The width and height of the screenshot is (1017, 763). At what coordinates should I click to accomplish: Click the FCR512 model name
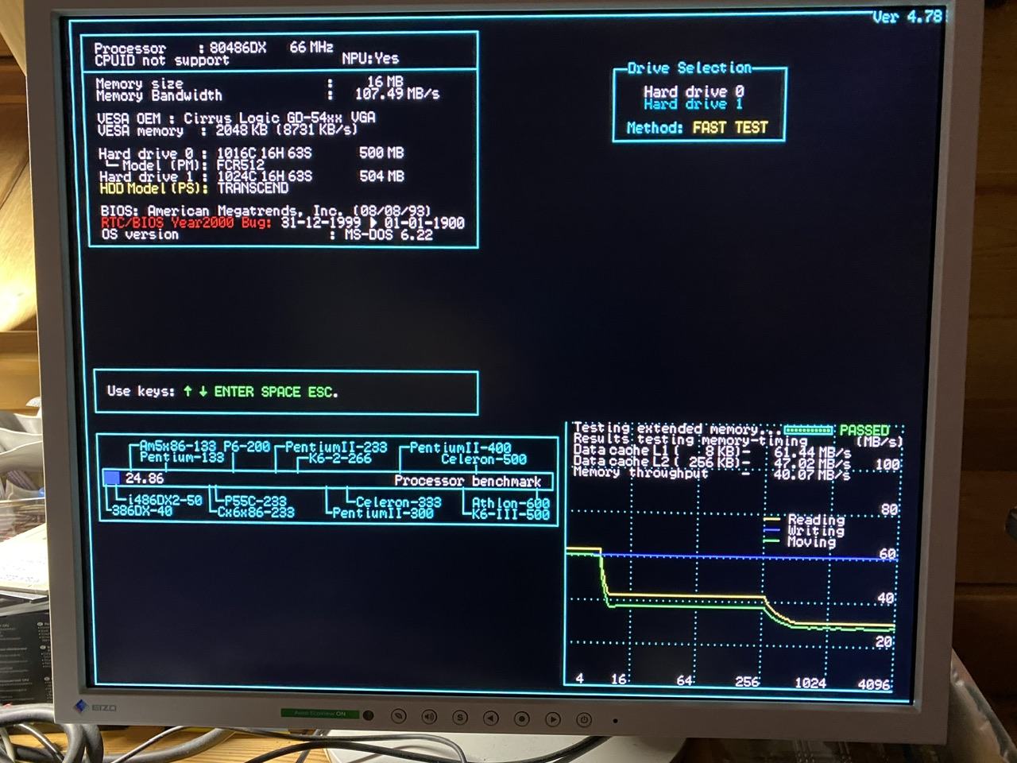(240, 165)
